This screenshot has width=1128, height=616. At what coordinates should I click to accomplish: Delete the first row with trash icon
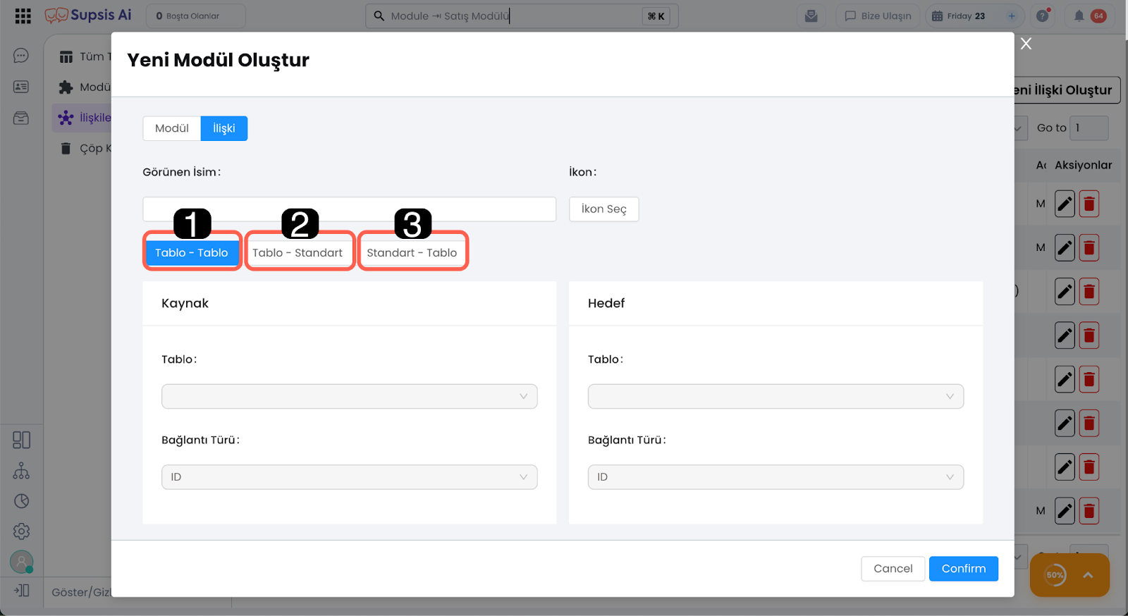pos(1089,204)
